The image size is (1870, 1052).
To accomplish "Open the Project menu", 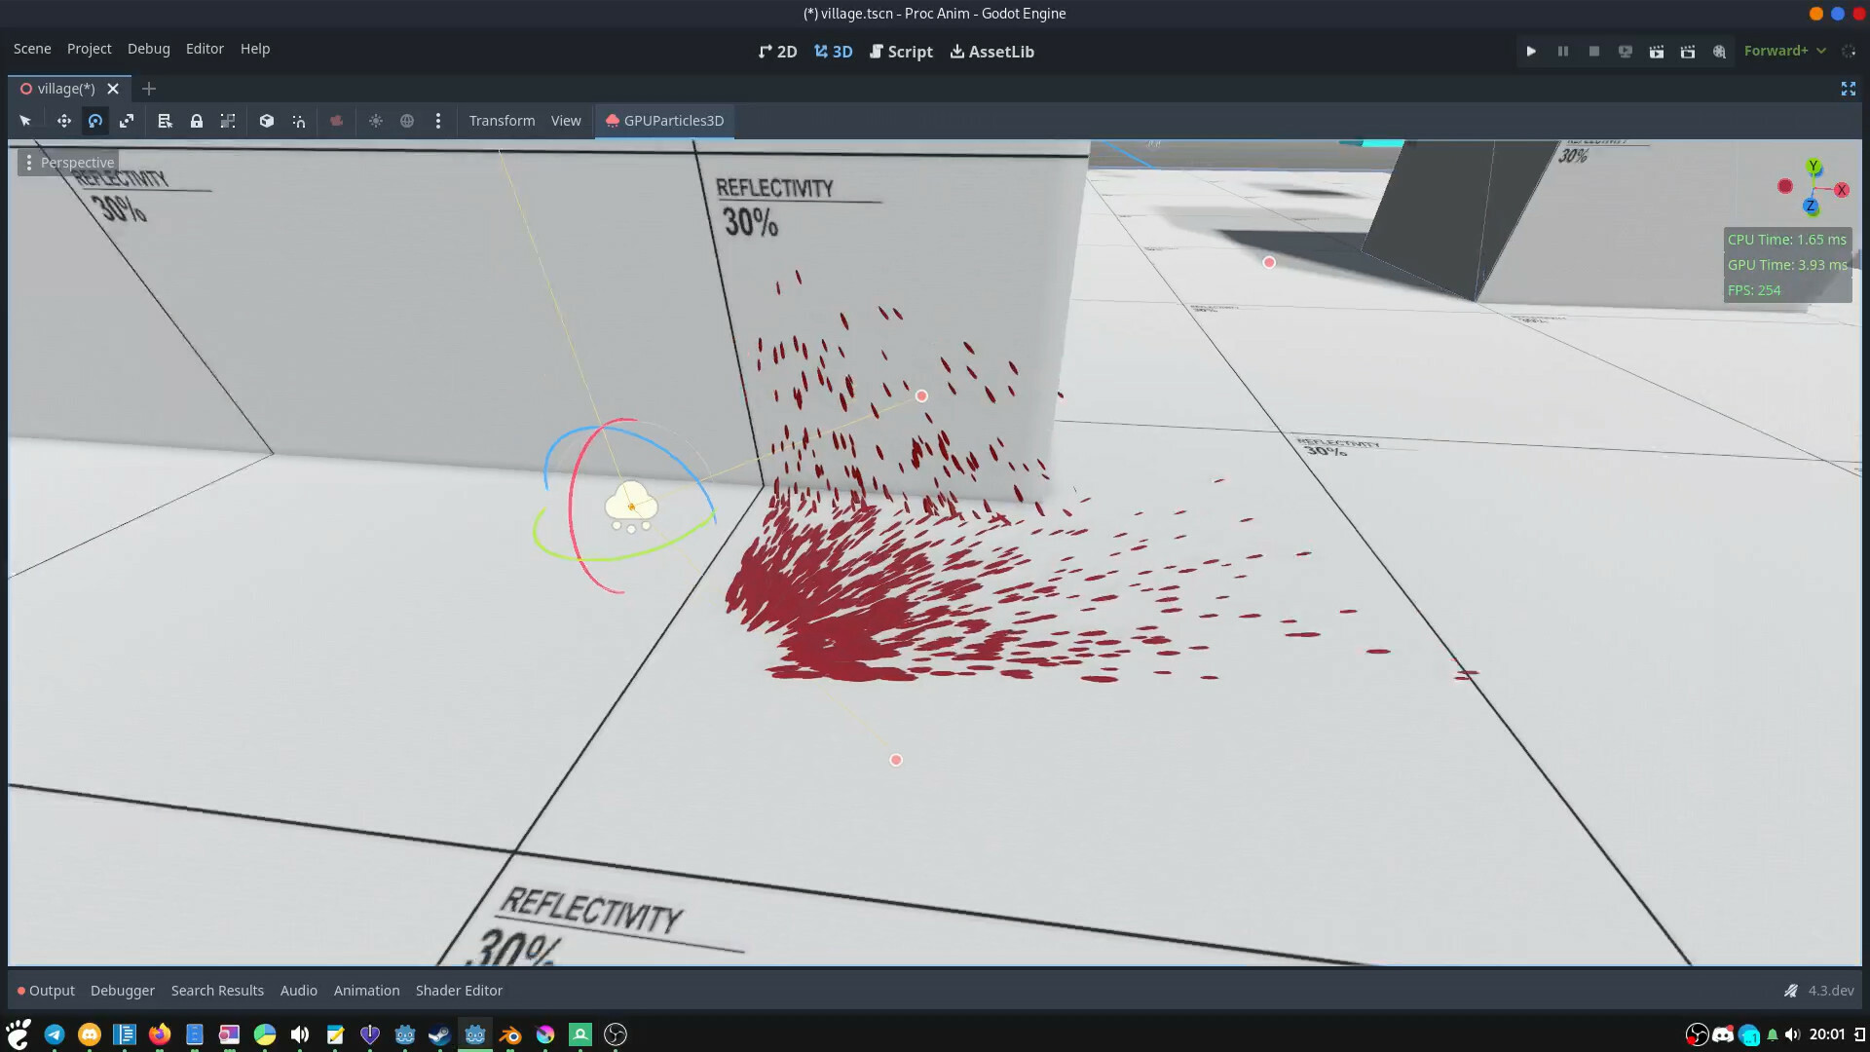I will coord(89,49).
